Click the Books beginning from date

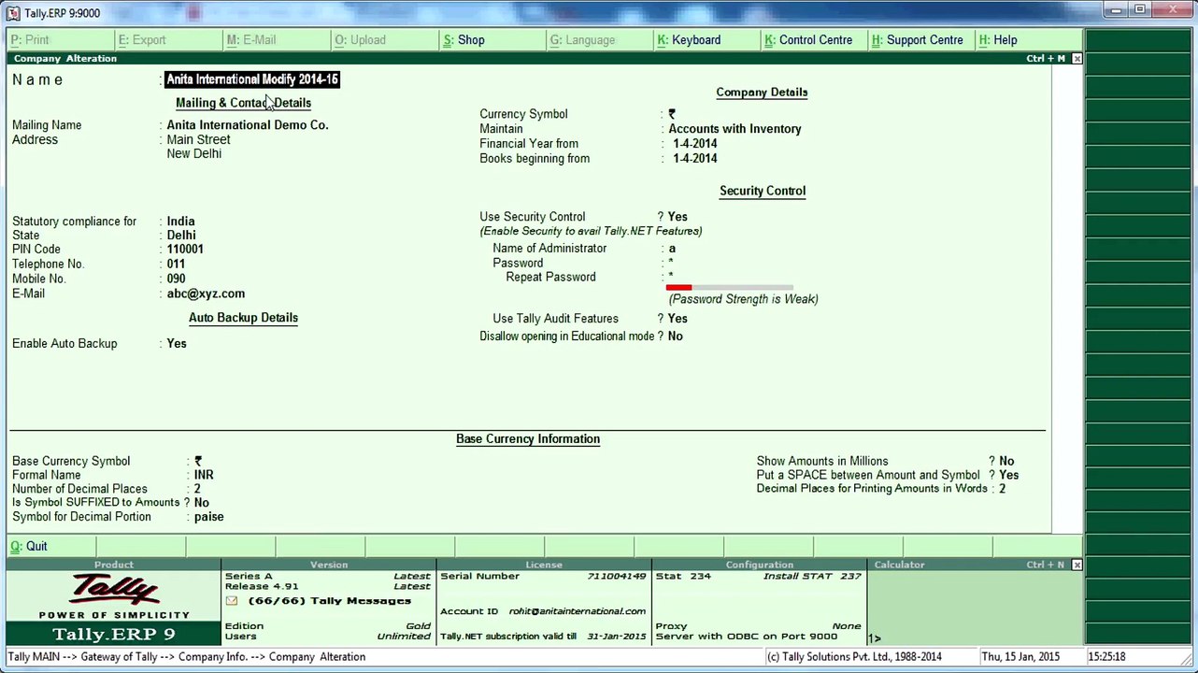point(694,159)
